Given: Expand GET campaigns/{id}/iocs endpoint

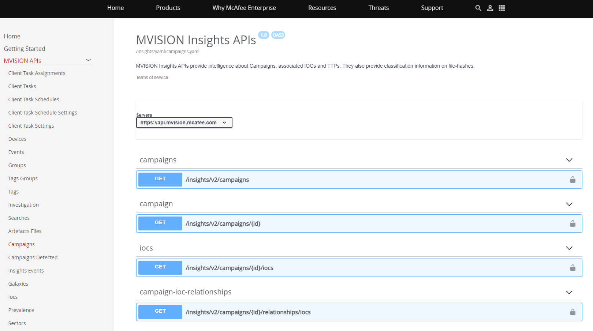Looking at the screenshot, I should pos(359,268).
